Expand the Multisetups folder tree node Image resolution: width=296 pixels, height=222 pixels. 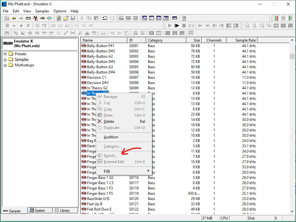click(5, 65)
